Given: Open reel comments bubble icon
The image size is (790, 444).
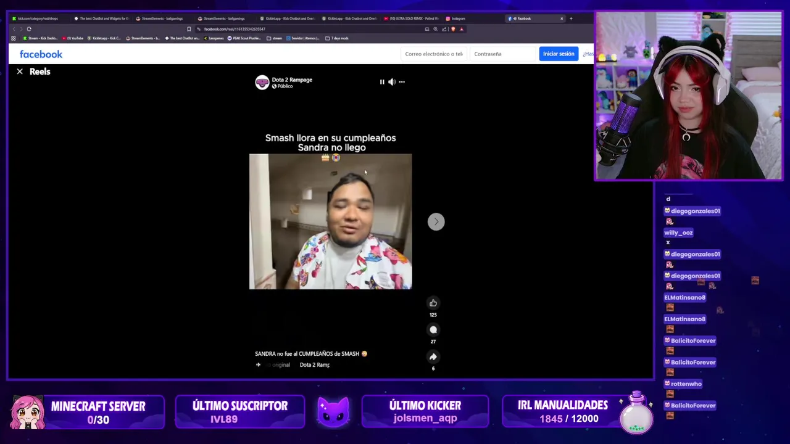Looking at the screenshot, I should pos(433,330).
